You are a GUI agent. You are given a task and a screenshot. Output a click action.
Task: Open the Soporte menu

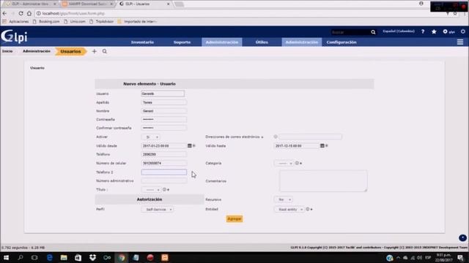tap(182, 42)
